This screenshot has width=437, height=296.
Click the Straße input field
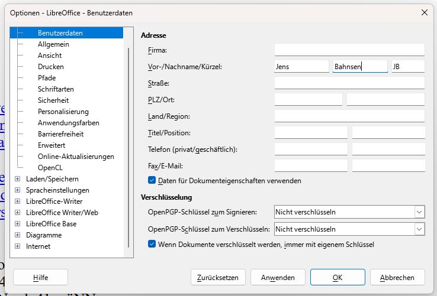coord(349,83)
